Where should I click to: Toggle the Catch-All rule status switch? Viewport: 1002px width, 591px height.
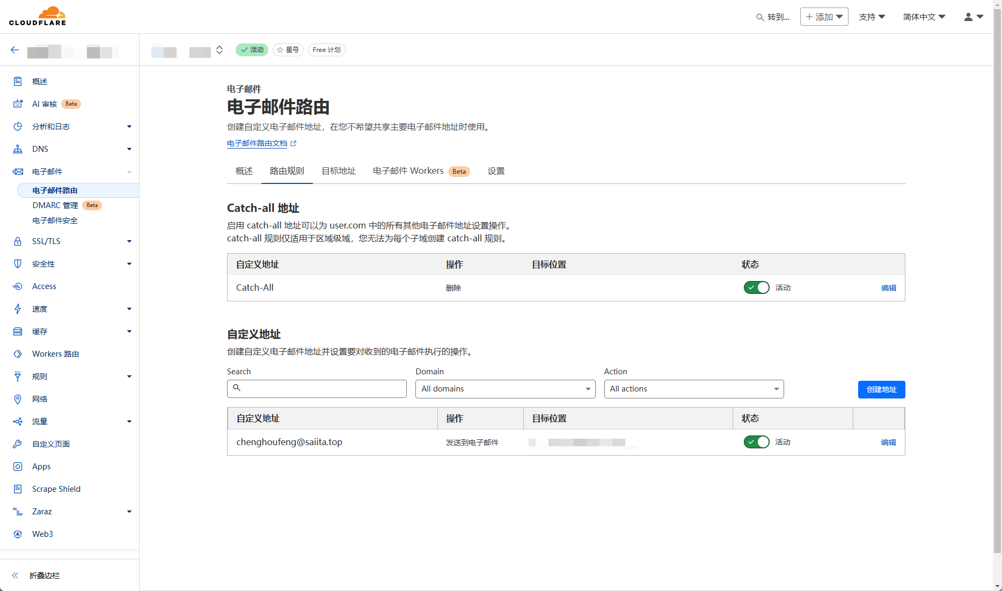click(x=756, y=288)
